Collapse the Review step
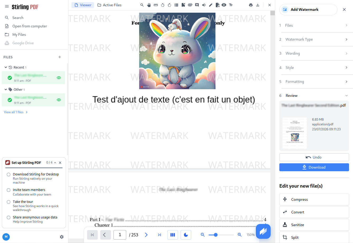The image size is (353, 243). click(314, 96)
